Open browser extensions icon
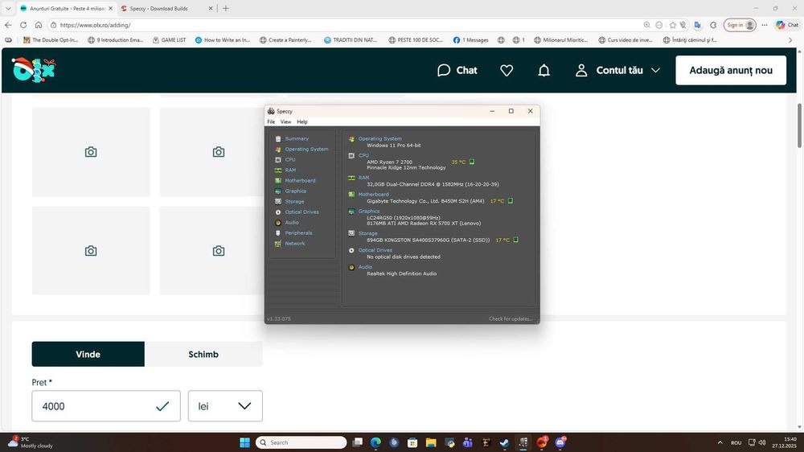This screenshot has height=452, width=804. coord(713,25)
